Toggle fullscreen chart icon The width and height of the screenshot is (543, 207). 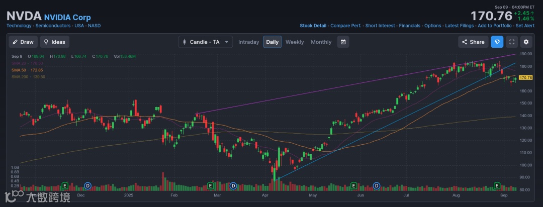[511, 42]
